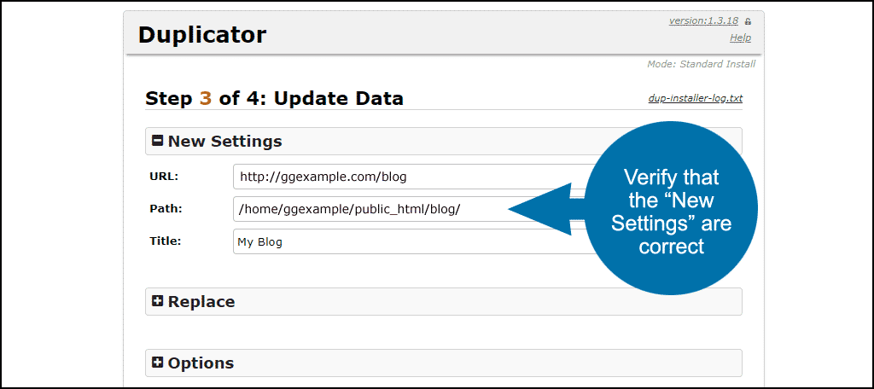The image size is (874, 389).
Task: Click the Mode: Standard Install text
Action: [702, 64]
